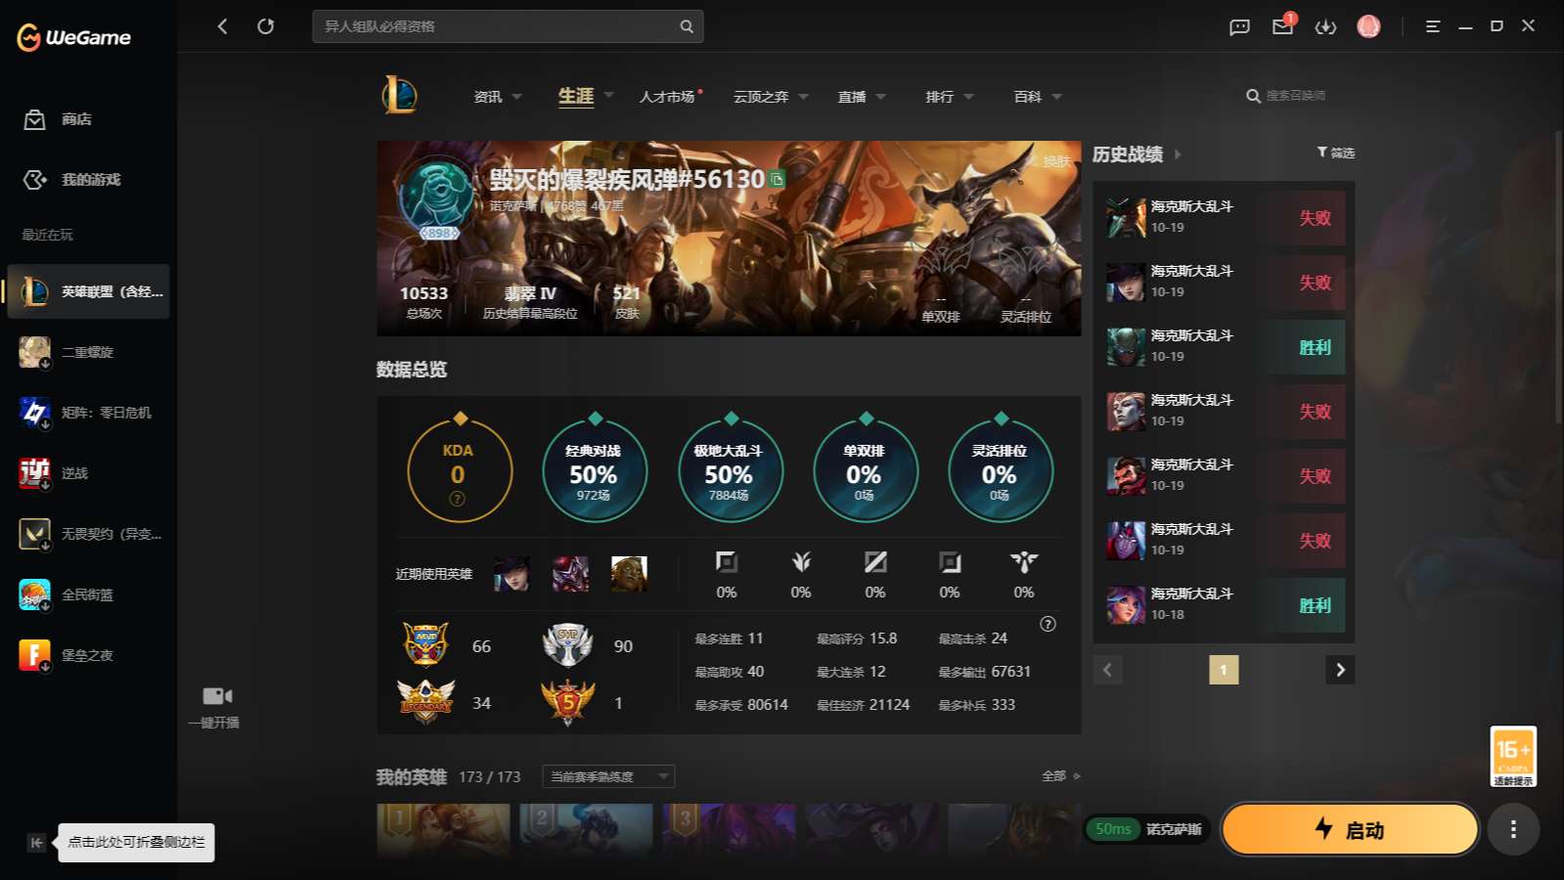This screenshot has height=880, width=1564.
Task: Go back using the back arrow
Action: click(223, 26)
